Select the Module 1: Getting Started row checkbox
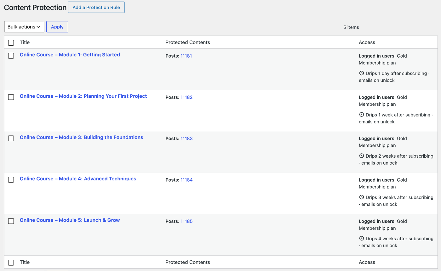441x271 pixels. 11,56
